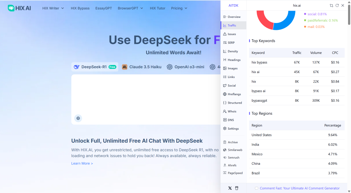Click the refresh icon in AITDK header

337,6
